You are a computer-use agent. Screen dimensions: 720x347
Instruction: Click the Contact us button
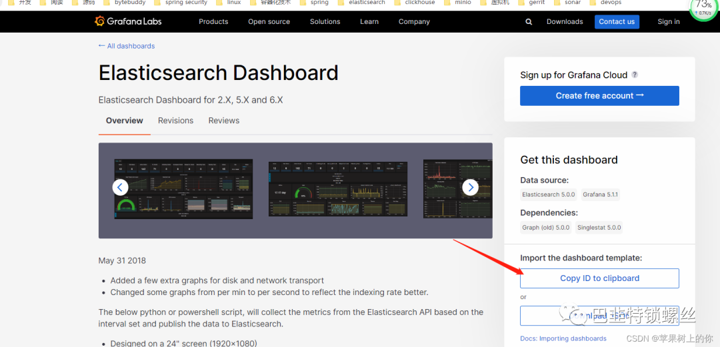pos(617,21)
